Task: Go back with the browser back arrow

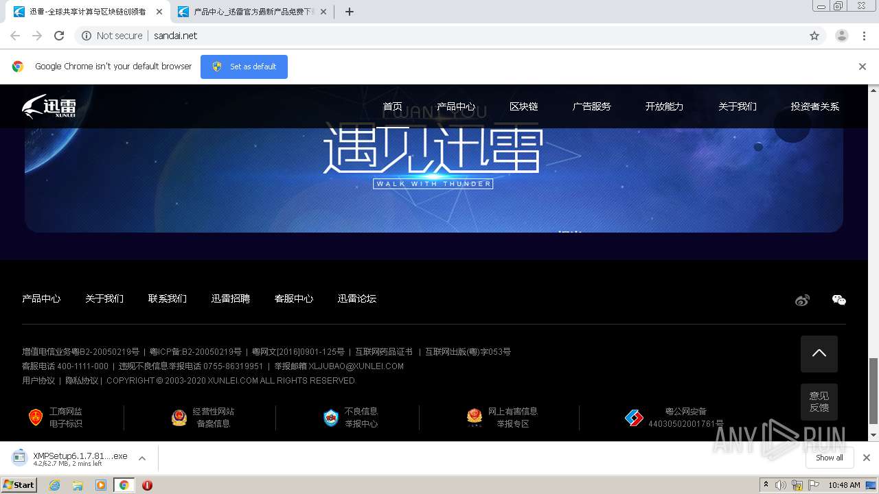Action: point(15,36)
